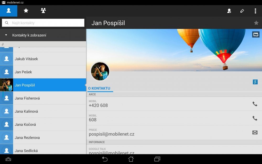Open recent apps from navigation bar
Image resolution: width=262 pixels, height=164 pixels.
click(157, 159)
